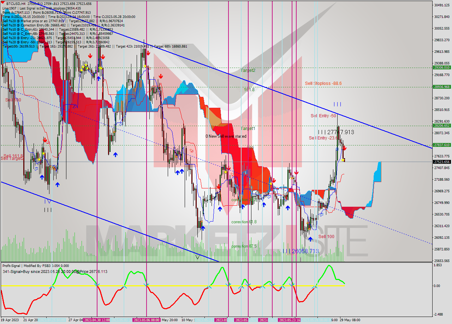The width and height of the screenshot is (452, 324).
Task: Click the red sell arrow beside latest candle
Action: [x=344, y=148]
